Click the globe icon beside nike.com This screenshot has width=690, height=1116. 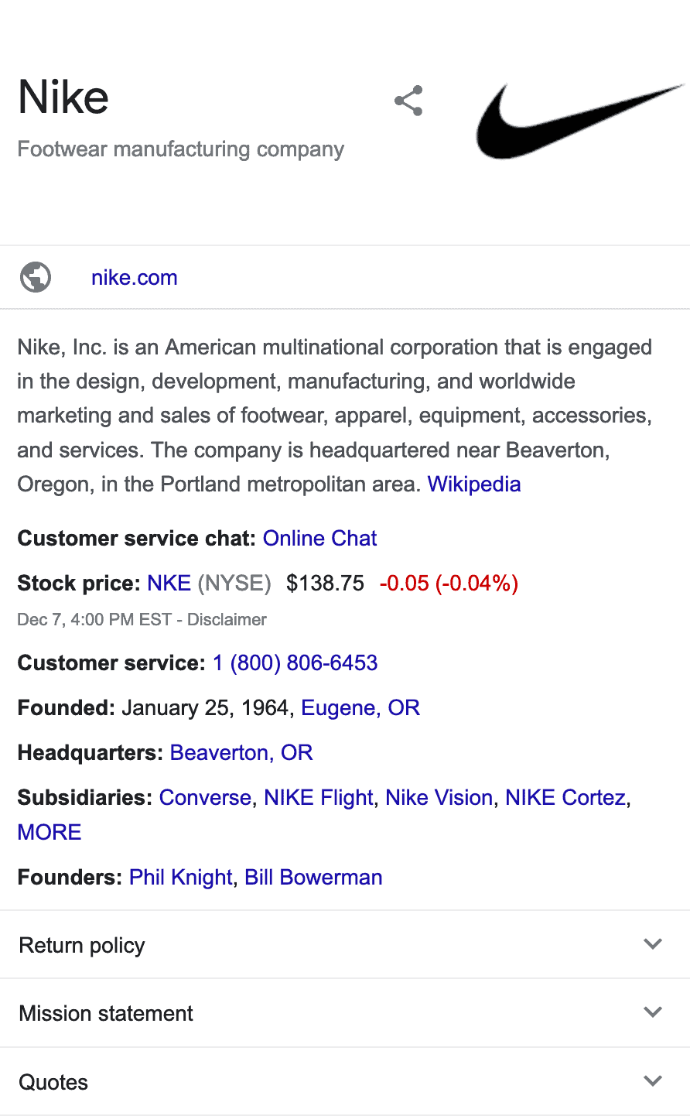tap(35, 276)
